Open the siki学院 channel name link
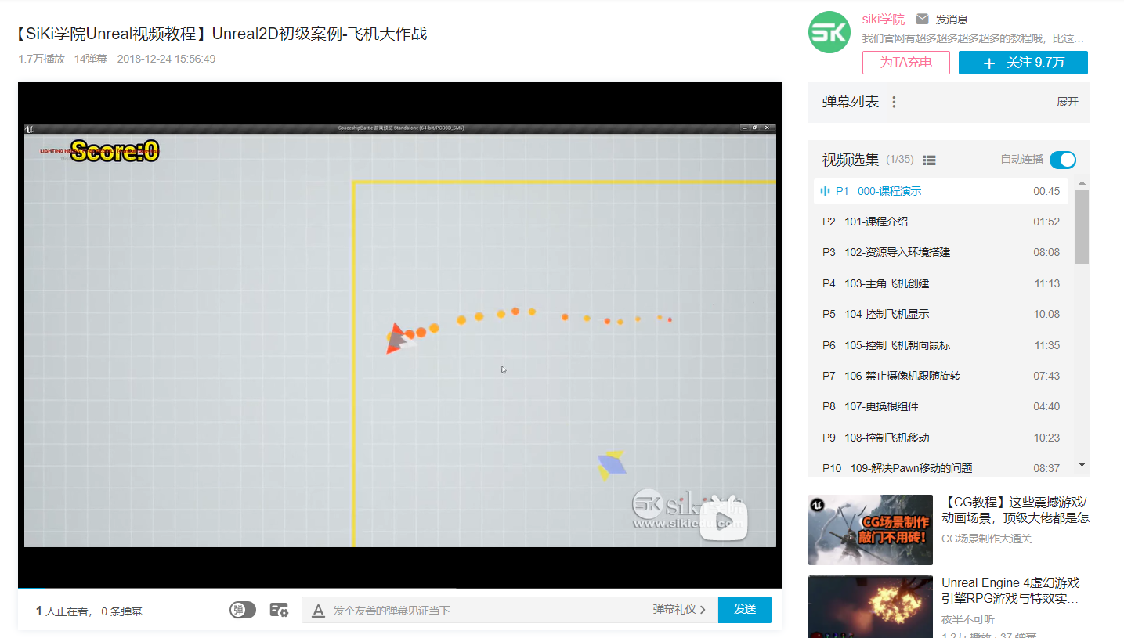The height and width of the screenshot is (638, 1124). pos(884,19)
